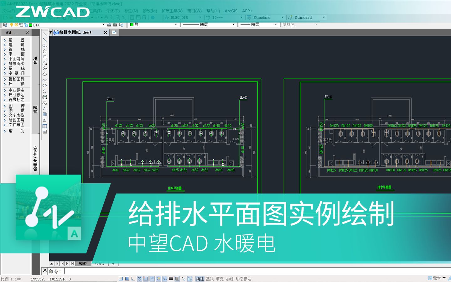Expand 专业标注 in the AM panel
Screen dimensions: 451x282
16,91
